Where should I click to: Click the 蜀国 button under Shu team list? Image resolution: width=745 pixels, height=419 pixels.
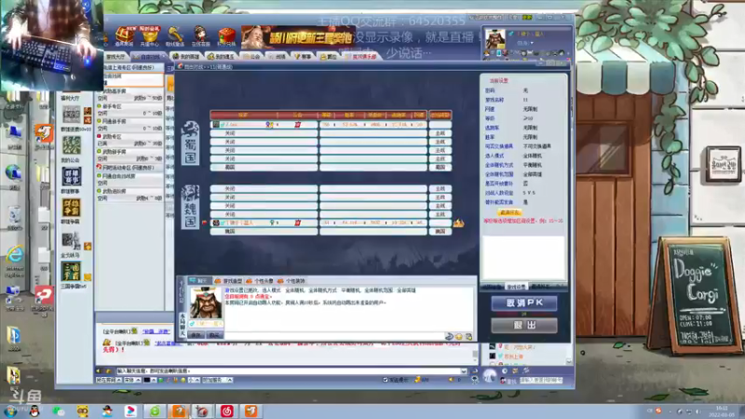(x=440, y=168)
